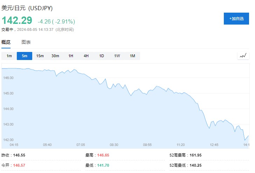255x173 pixels.
Task: Select the 1m timeframe
Action: 9,56
